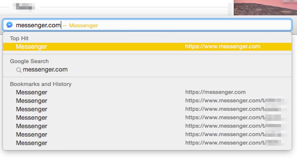Pick the fourth Messenger entry under Bookmarks and History
Image resolution: width=297 pixels, height=159 pixels.
click(x=32, y=118)
